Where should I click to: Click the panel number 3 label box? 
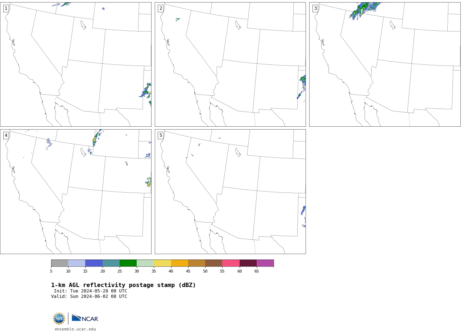tap(315, 8)
